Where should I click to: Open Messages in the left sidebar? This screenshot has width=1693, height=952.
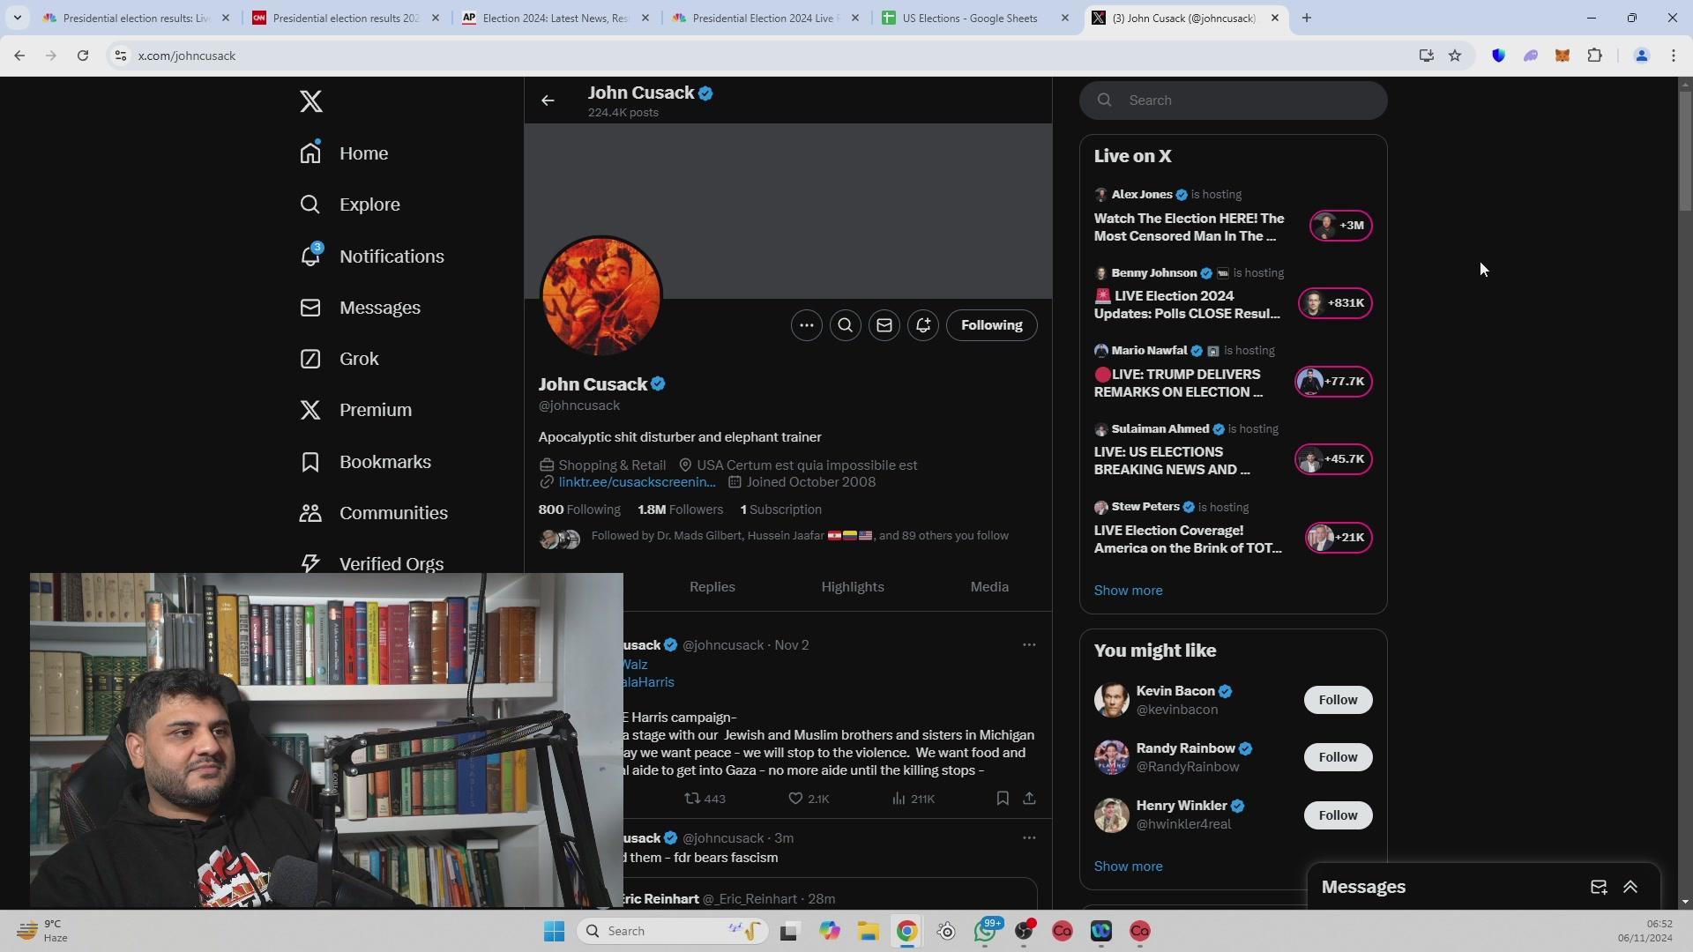(x=361, y=308)
